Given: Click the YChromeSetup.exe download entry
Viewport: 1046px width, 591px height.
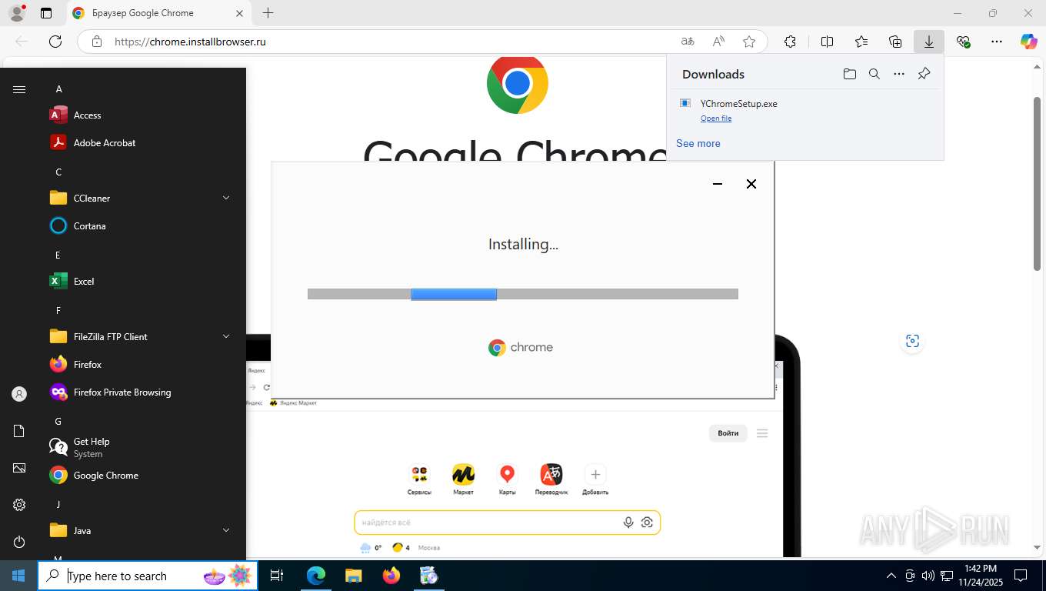Looking at the screenshot, I should coord(804,110).
